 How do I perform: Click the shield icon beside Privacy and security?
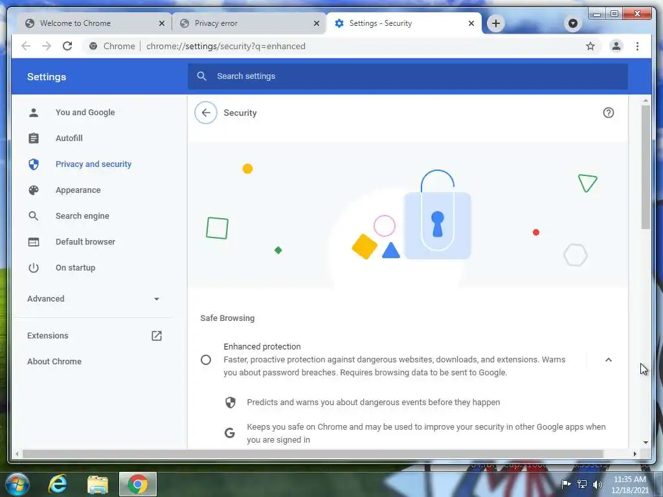[34, 164]
